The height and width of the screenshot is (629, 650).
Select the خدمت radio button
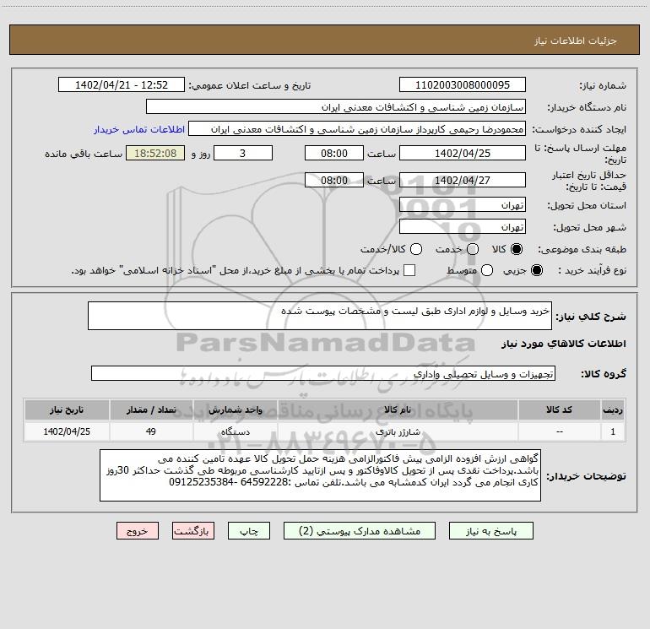coord(473,249)
